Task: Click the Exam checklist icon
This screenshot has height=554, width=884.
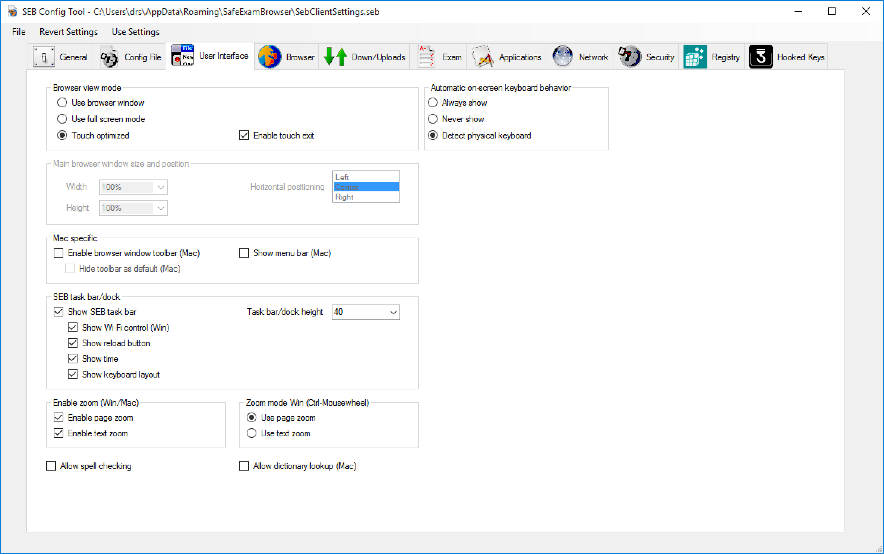Action: coord(426,57)
